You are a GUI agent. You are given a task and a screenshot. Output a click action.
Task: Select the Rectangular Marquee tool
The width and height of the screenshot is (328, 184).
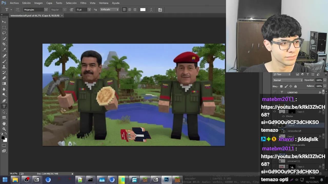pos(4,28)
